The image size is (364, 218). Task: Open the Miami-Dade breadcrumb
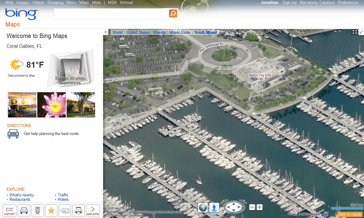click(180, 32)
